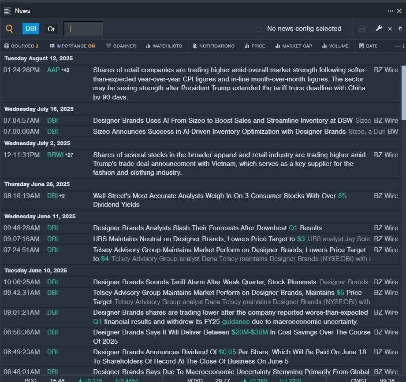Open the Date filter

tap(368, 46)
